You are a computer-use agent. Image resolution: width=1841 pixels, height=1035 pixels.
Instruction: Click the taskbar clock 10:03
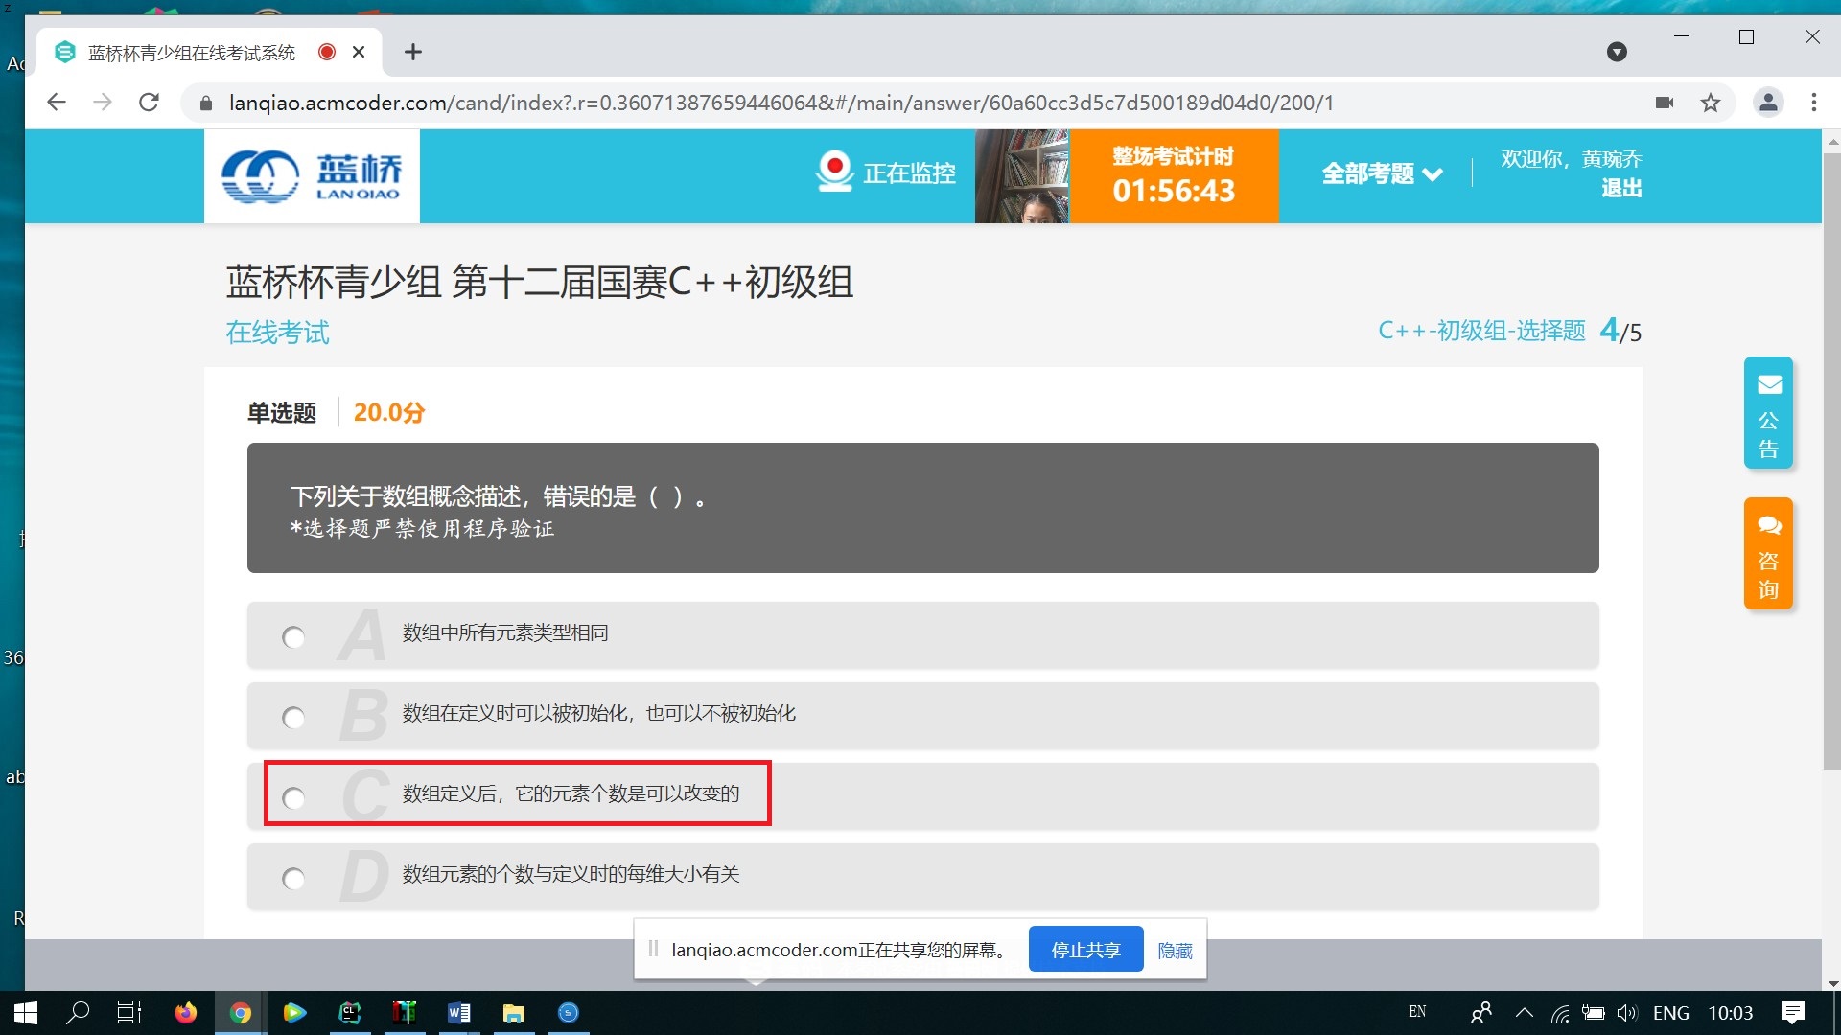pyautogui.click(x=1731, y=1013)
